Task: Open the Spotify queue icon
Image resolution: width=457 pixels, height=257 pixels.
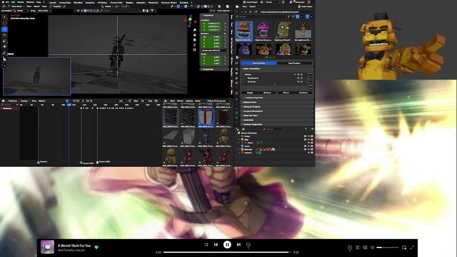Action: 357,247
